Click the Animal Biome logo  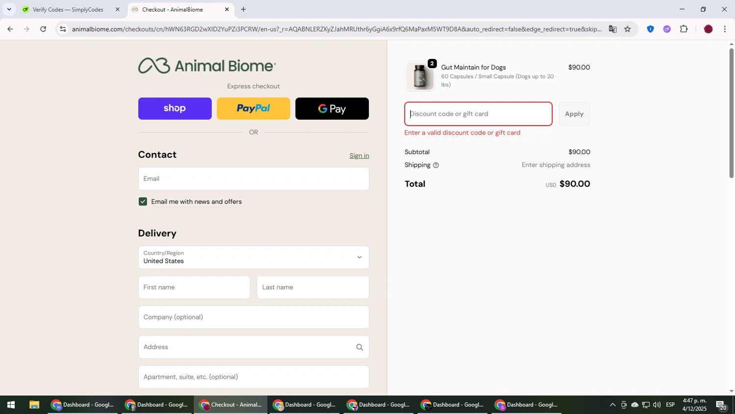coord(207,66)
